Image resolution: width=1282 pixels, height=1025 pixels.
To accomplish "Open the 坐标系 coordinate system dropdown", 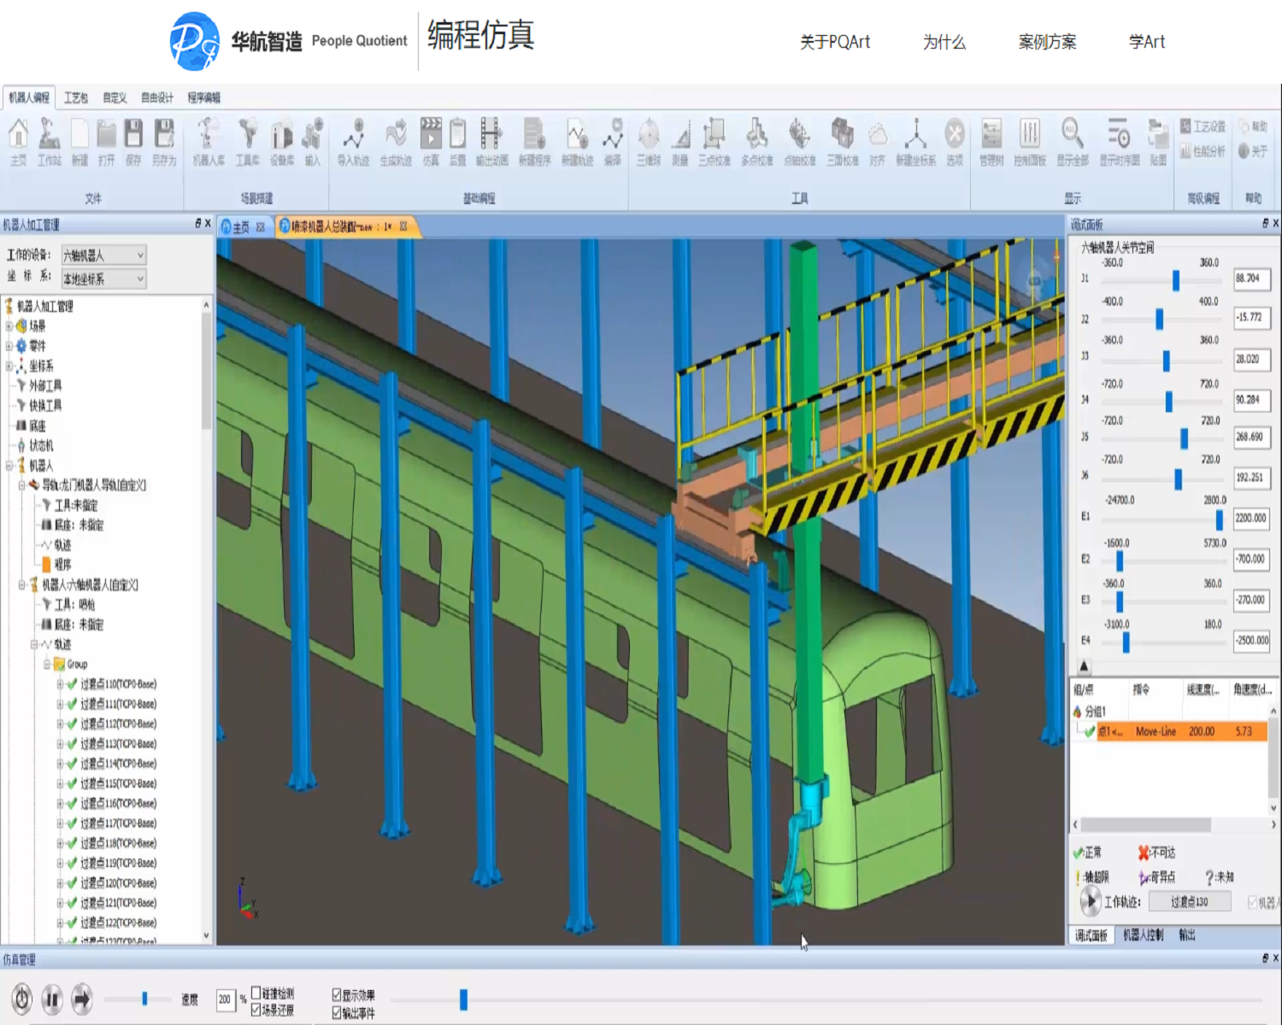I will point(103,279).
